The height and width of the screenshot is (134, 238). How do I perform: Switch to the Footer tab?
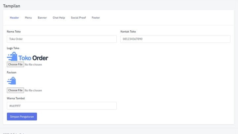(96, 18)
